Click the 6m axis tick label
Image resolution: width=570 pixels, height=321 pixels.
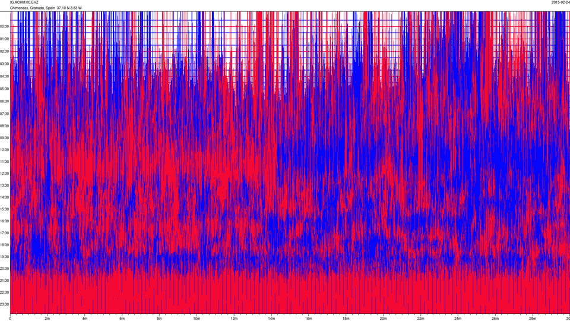coord(122,319)
